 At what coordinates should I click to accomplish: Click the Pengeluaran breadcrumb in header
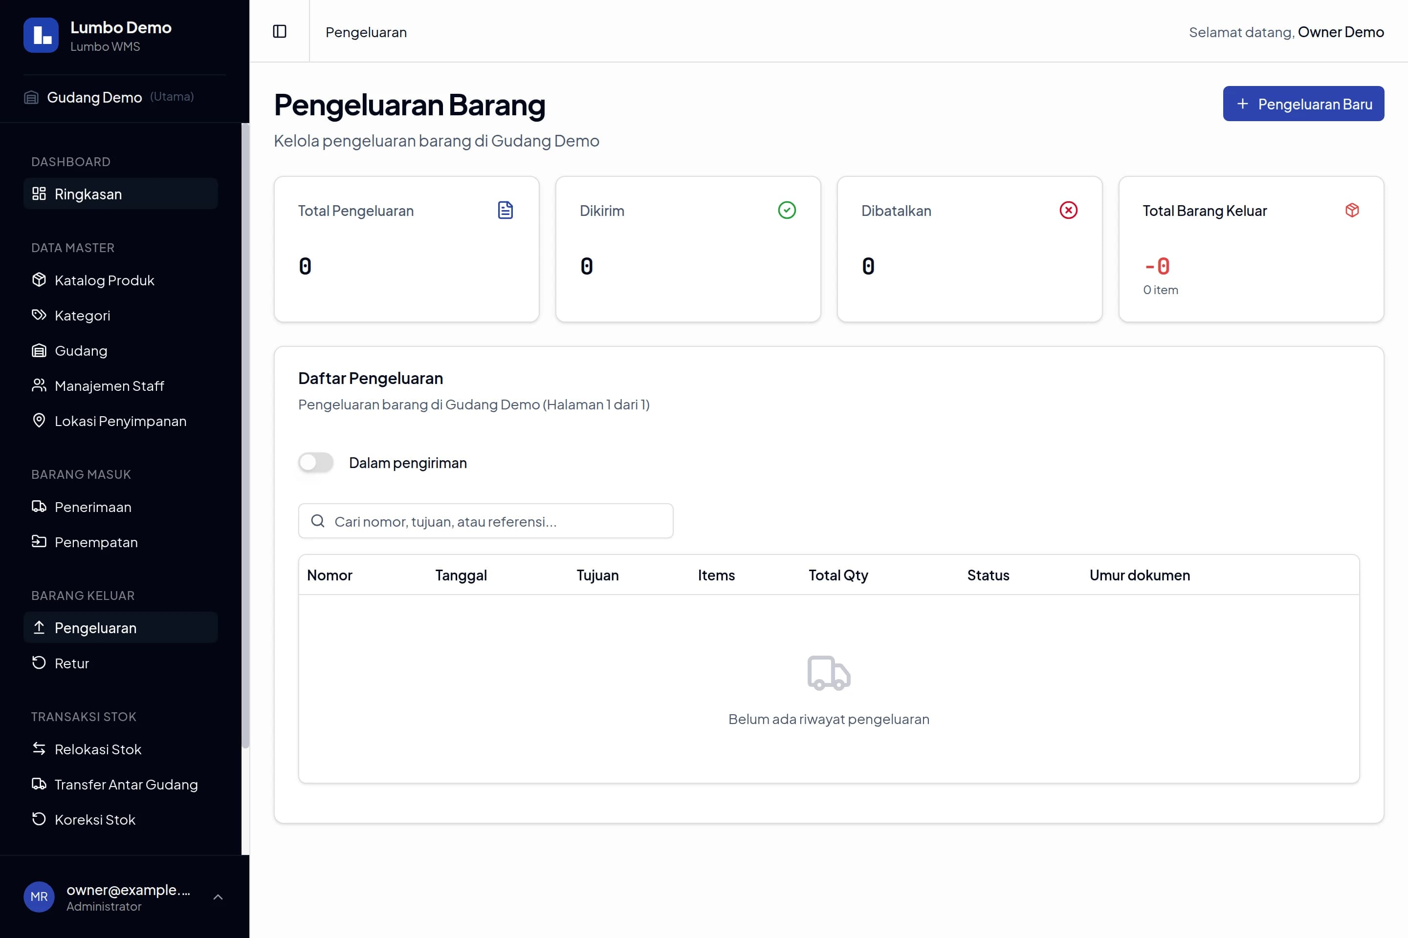coord(366,32)
